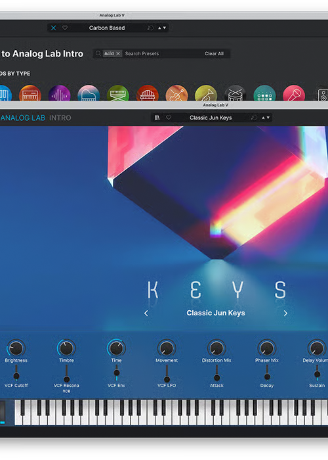This screenshot has width=328, height=460.
Task: Click Clear All in the search bar
Action: pos(214,54)
